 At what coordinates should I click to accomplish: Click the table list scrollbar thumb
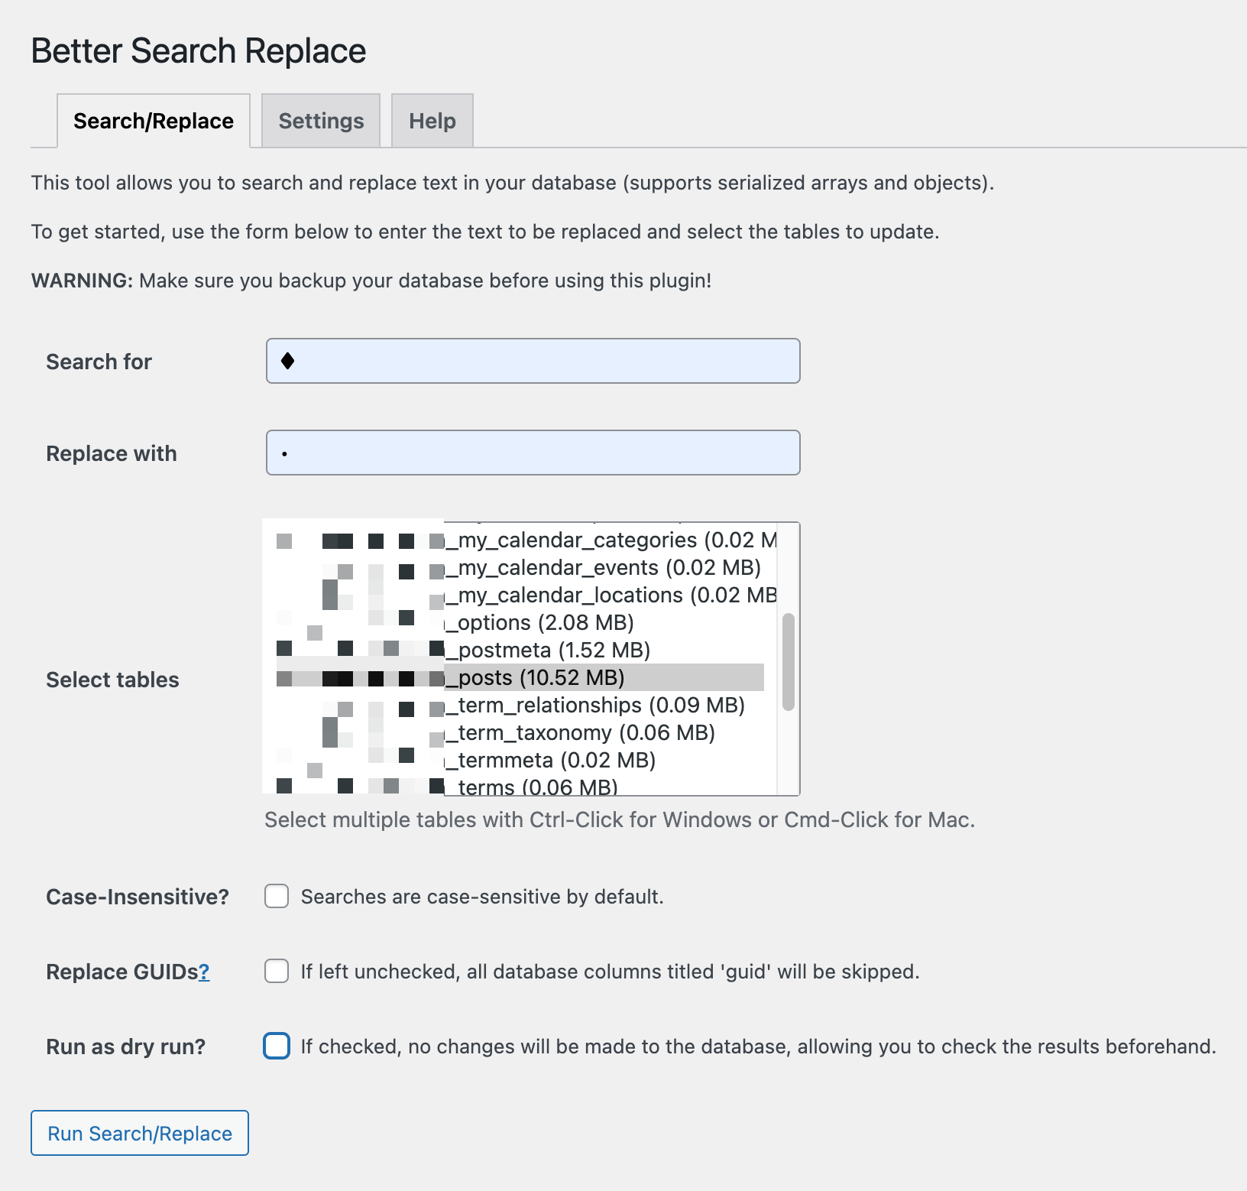(x=789, y=662)
